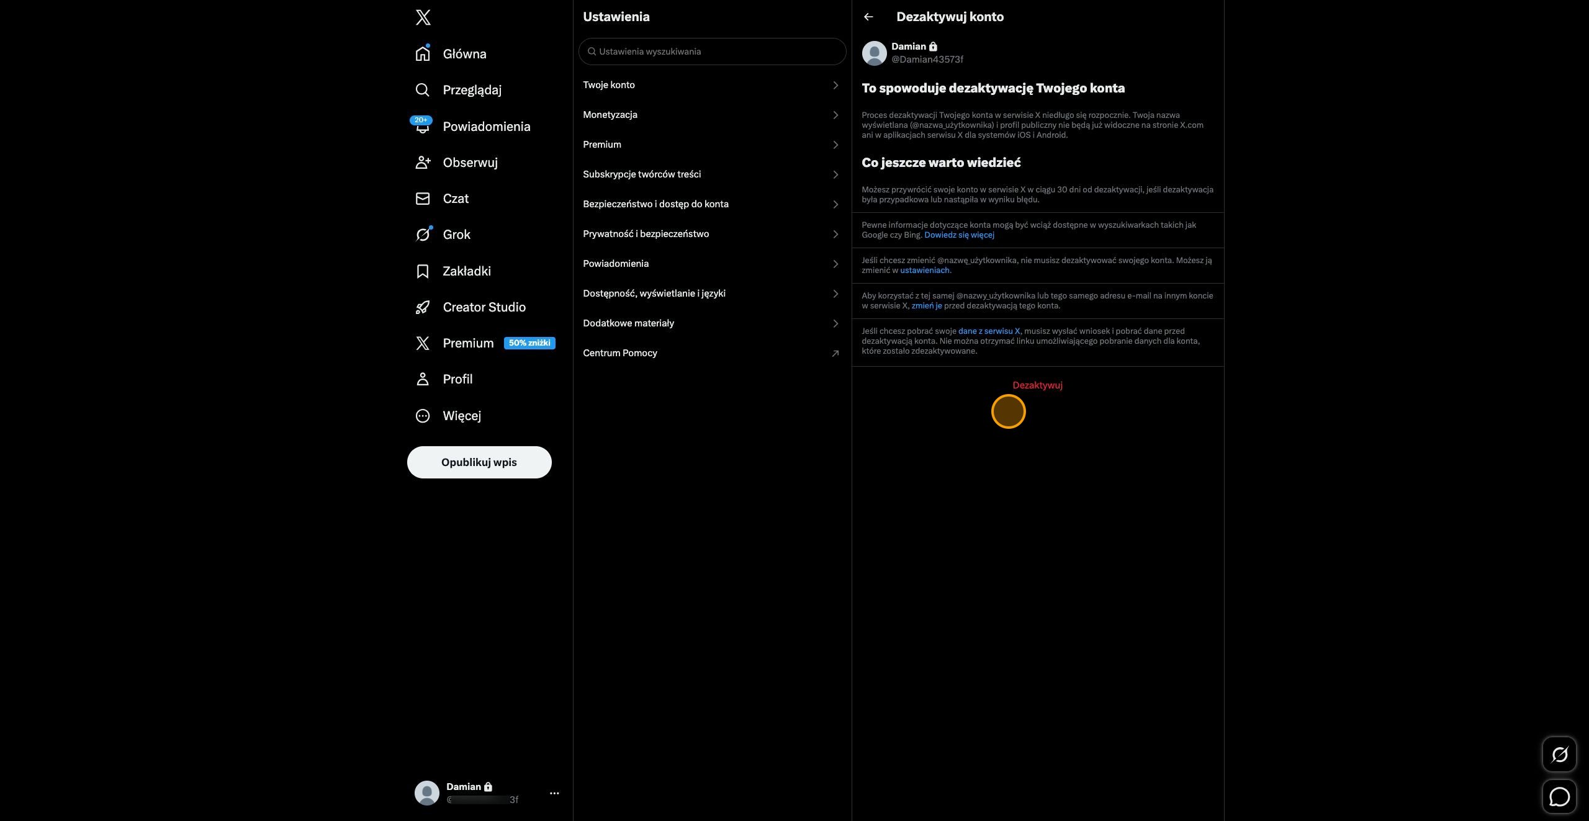Follow the ustawieniach link

(925, 271)
